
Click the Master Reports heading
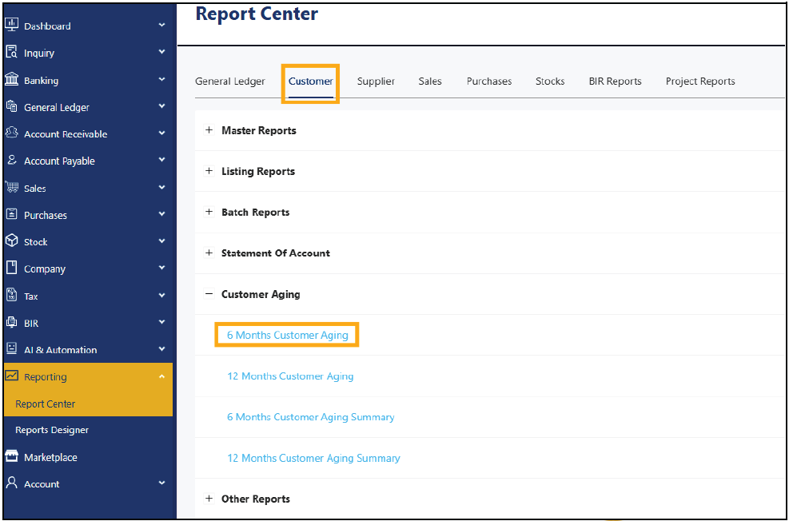pos(259,130)
